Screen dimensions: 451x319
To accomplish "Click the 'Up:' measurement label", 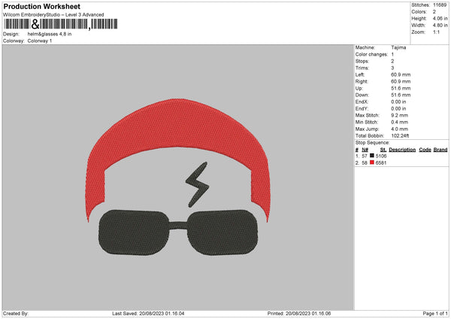I will pos(359,88).
